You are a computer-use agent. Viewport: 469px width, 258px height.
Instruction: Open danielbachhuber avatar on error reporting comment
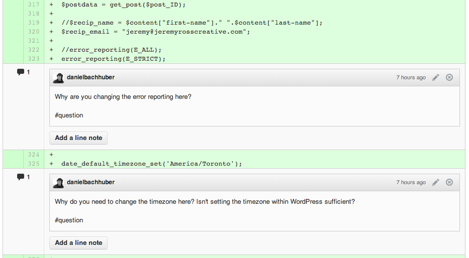58,78
